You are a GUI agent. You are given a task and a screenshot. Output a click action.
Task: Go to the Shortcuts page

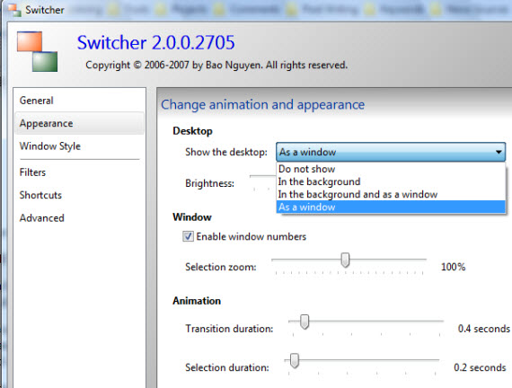coord(79,195)
